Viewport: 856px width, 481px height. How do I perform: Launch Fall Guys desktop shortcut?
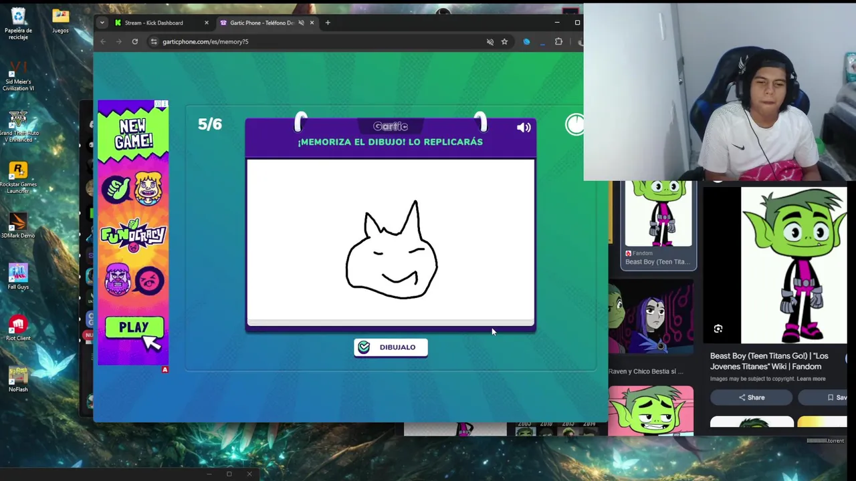[18, 277]
